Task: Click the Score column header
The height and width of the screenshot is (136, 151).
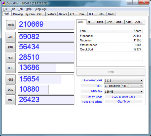Action: point(128,31)
